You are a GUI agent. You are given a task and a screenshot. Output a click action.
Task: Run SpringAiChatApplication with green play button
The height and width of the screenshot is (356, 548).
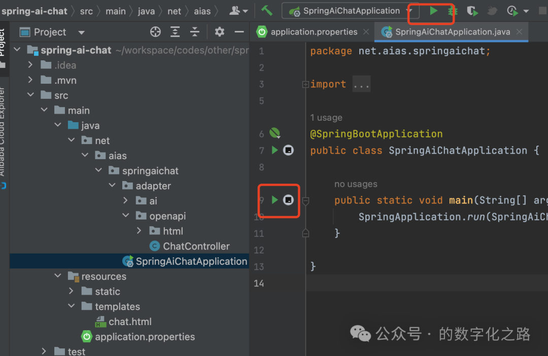(433, 11)
